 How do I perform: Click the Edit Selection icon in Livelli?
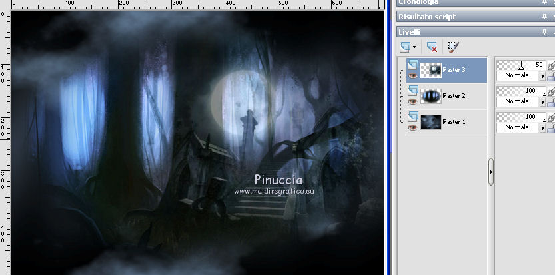(x=454, y=47)
